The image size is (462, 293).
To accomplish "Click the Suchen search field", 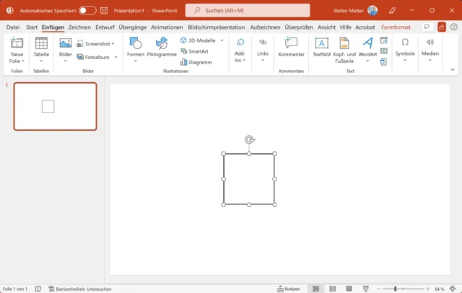I will click(x=248, y=11).
